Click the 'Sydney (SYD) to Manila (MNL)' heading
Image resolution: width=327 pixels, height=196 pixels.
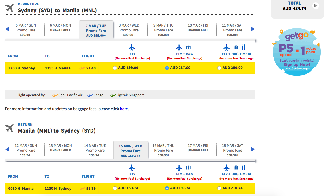point(57,11)
